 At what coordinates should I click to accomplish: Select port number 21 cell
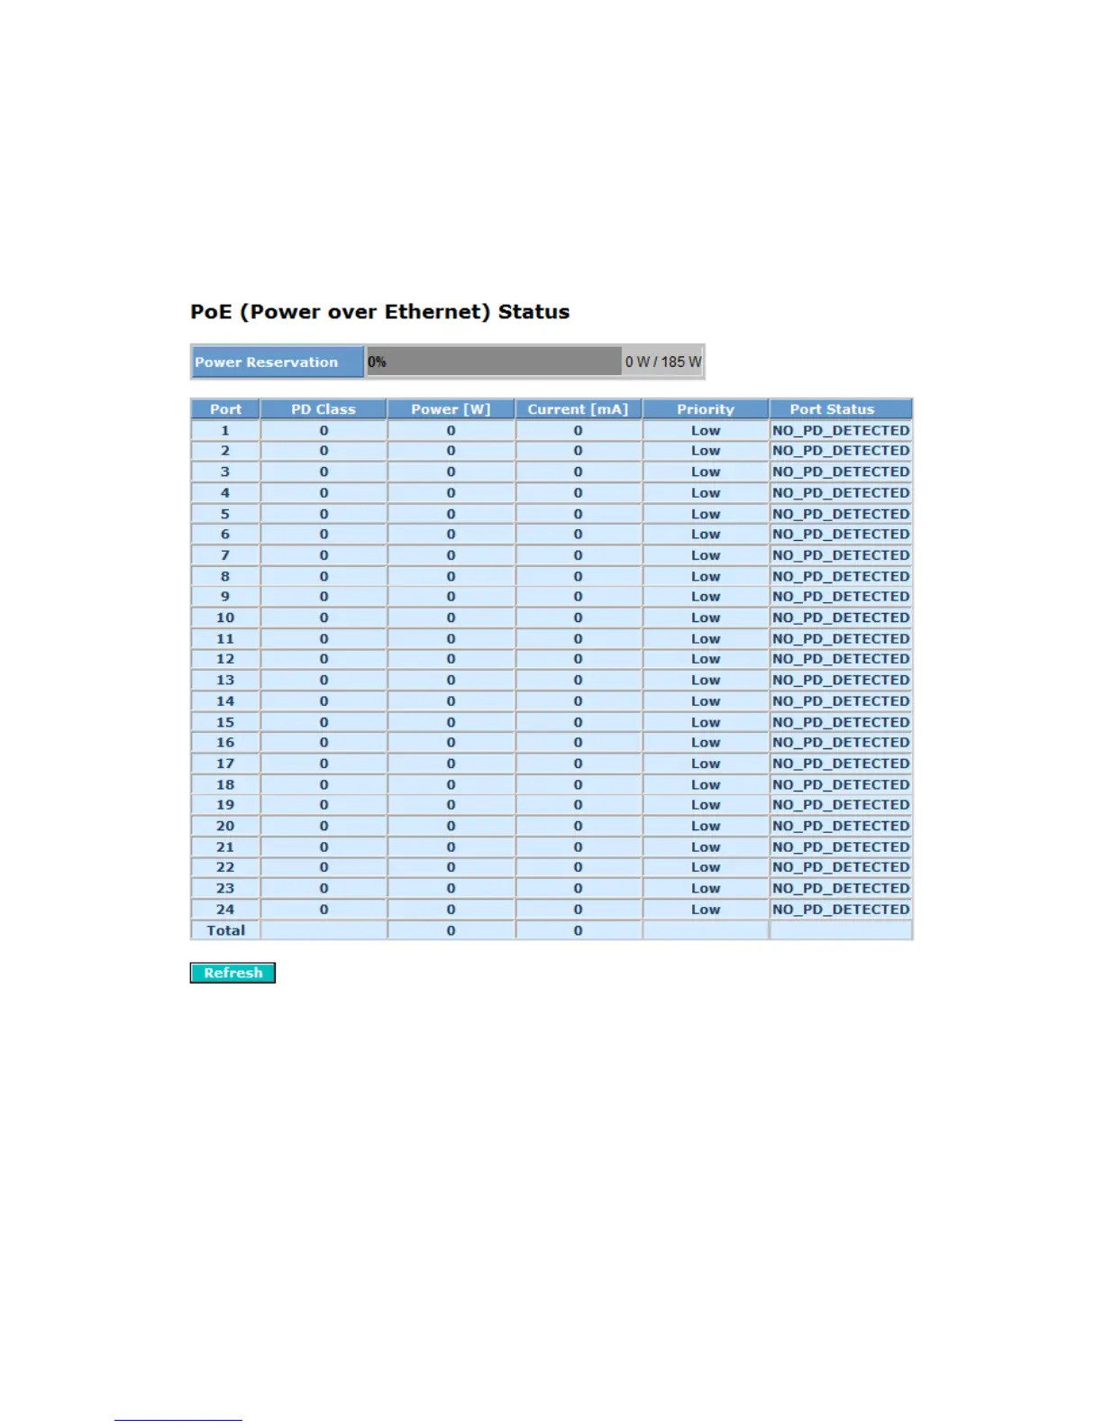pos(225,847)
